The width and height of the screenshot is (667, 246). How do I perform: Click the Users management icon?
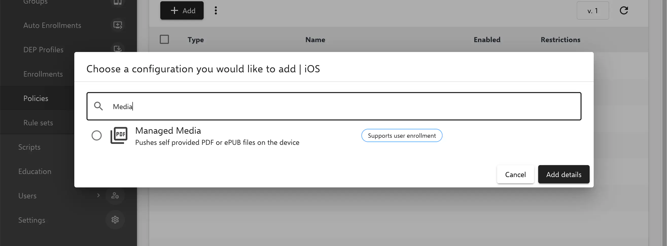(x=115, y=196)
